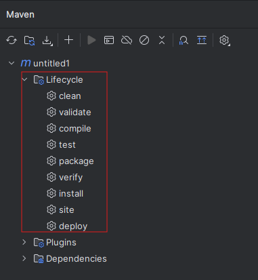
Task: Collapse the Lifecycle folder chevron
Action: (x=24, y=79)
